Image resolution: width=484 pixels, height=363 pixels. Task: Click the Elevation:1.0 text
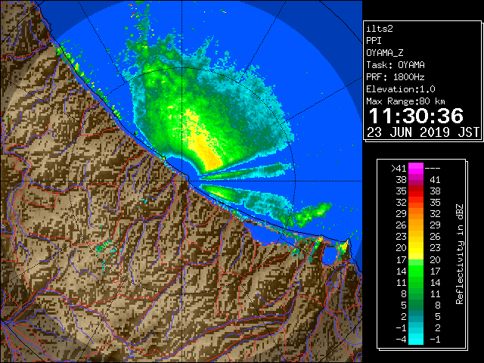click(401, 89)
